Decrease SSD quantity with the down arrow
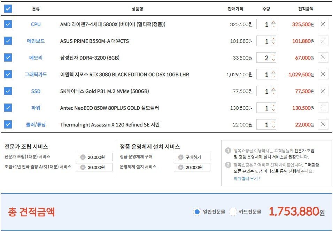 click(x=273, y=93)
